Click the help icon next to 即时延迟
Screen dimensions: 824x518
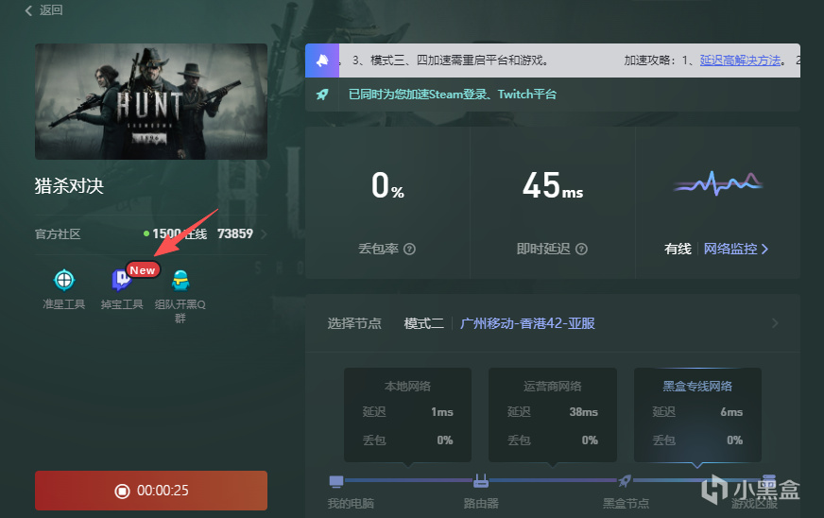(x=581, y=249)
